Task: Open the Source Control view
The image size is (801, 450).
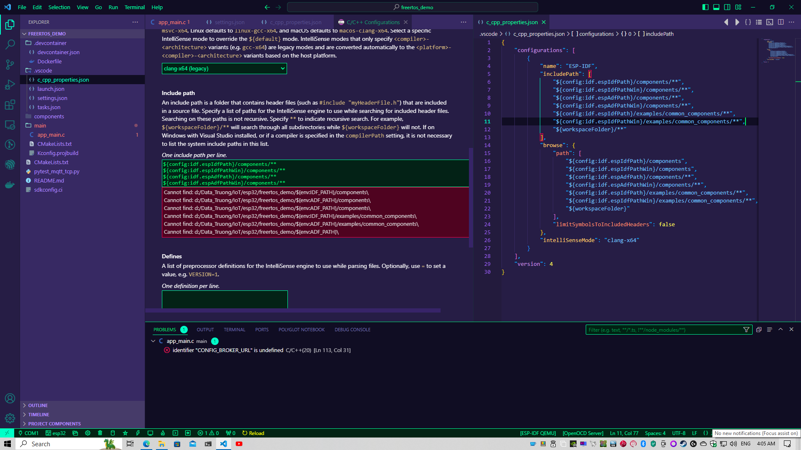Action: coord(10,65)
